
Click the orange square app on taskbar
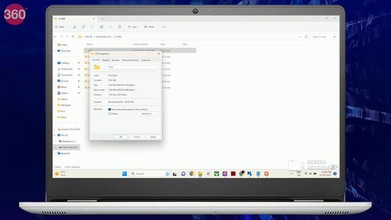[x=266, y=174]
